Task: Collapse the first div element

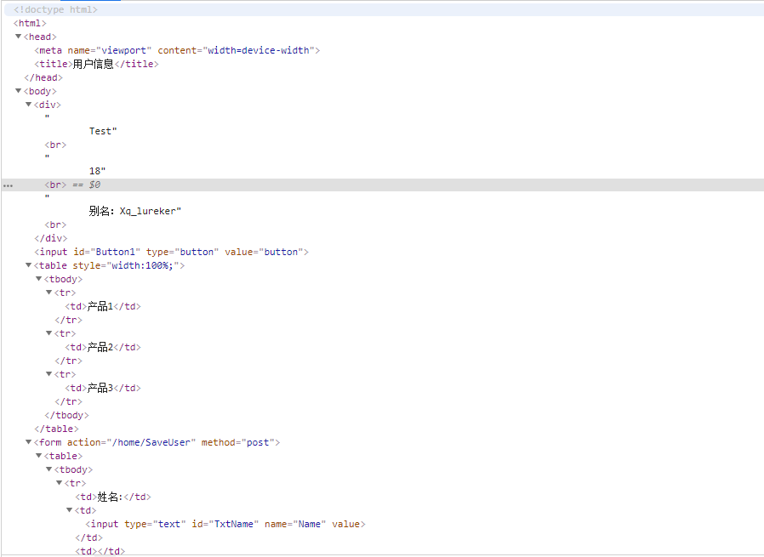Action: tap(28, 104)
